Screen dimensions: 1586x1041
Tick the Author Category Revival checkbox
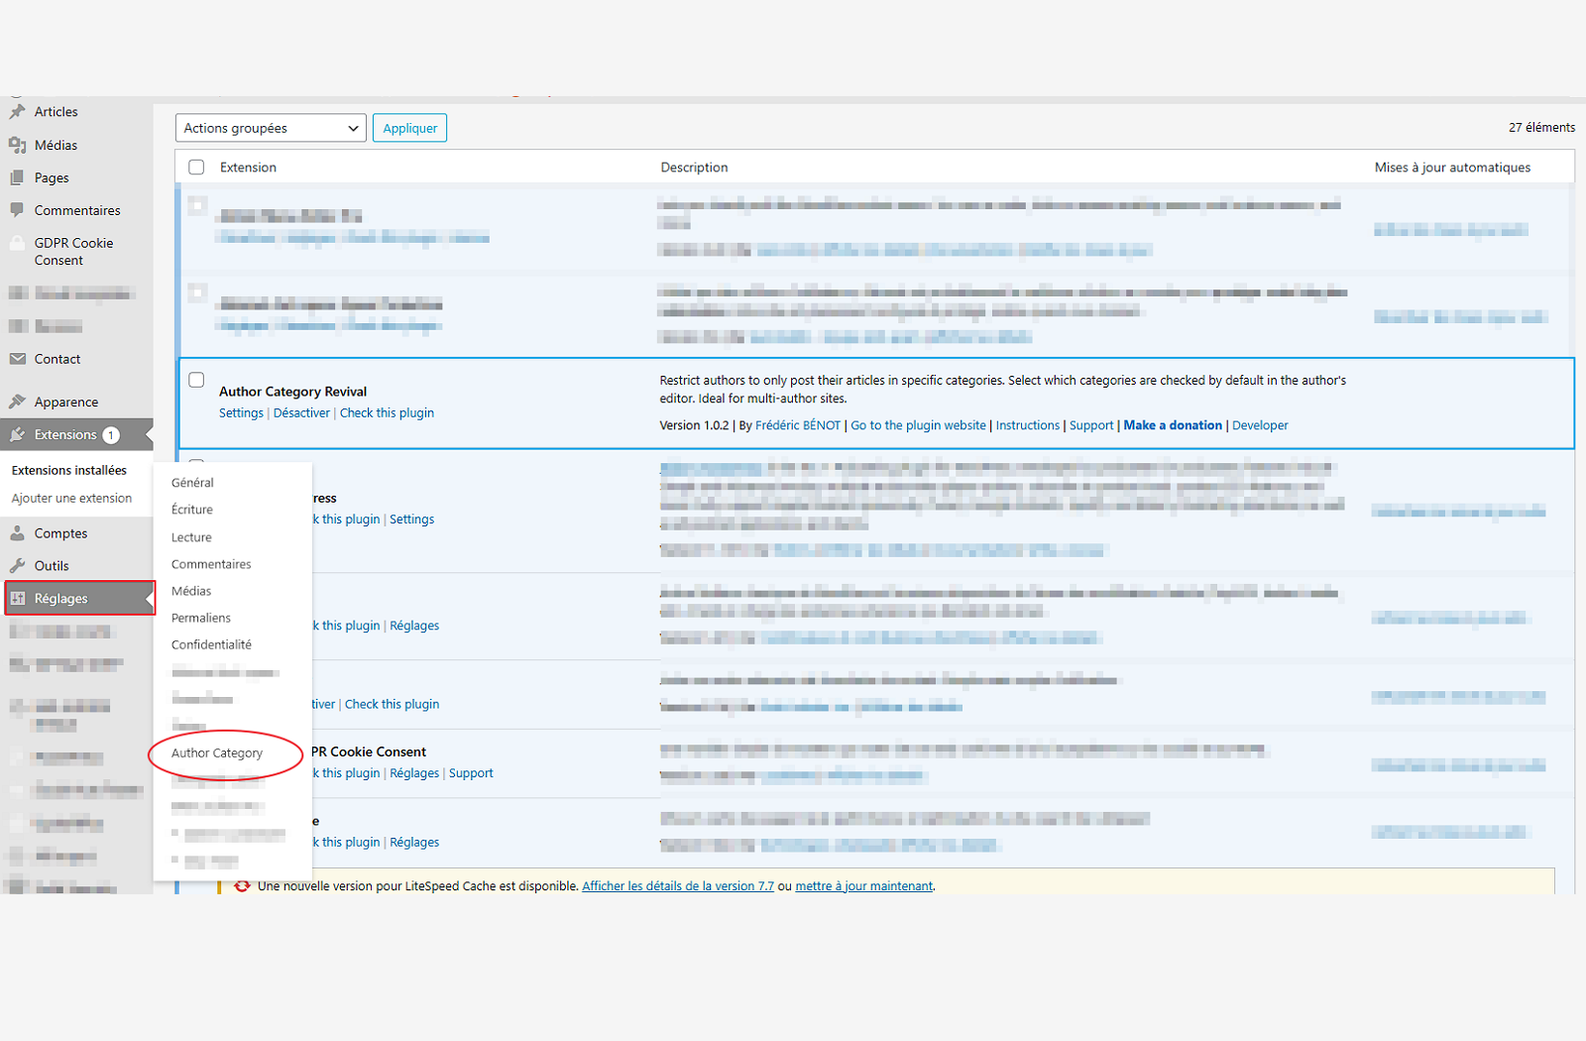coord(195,379)
